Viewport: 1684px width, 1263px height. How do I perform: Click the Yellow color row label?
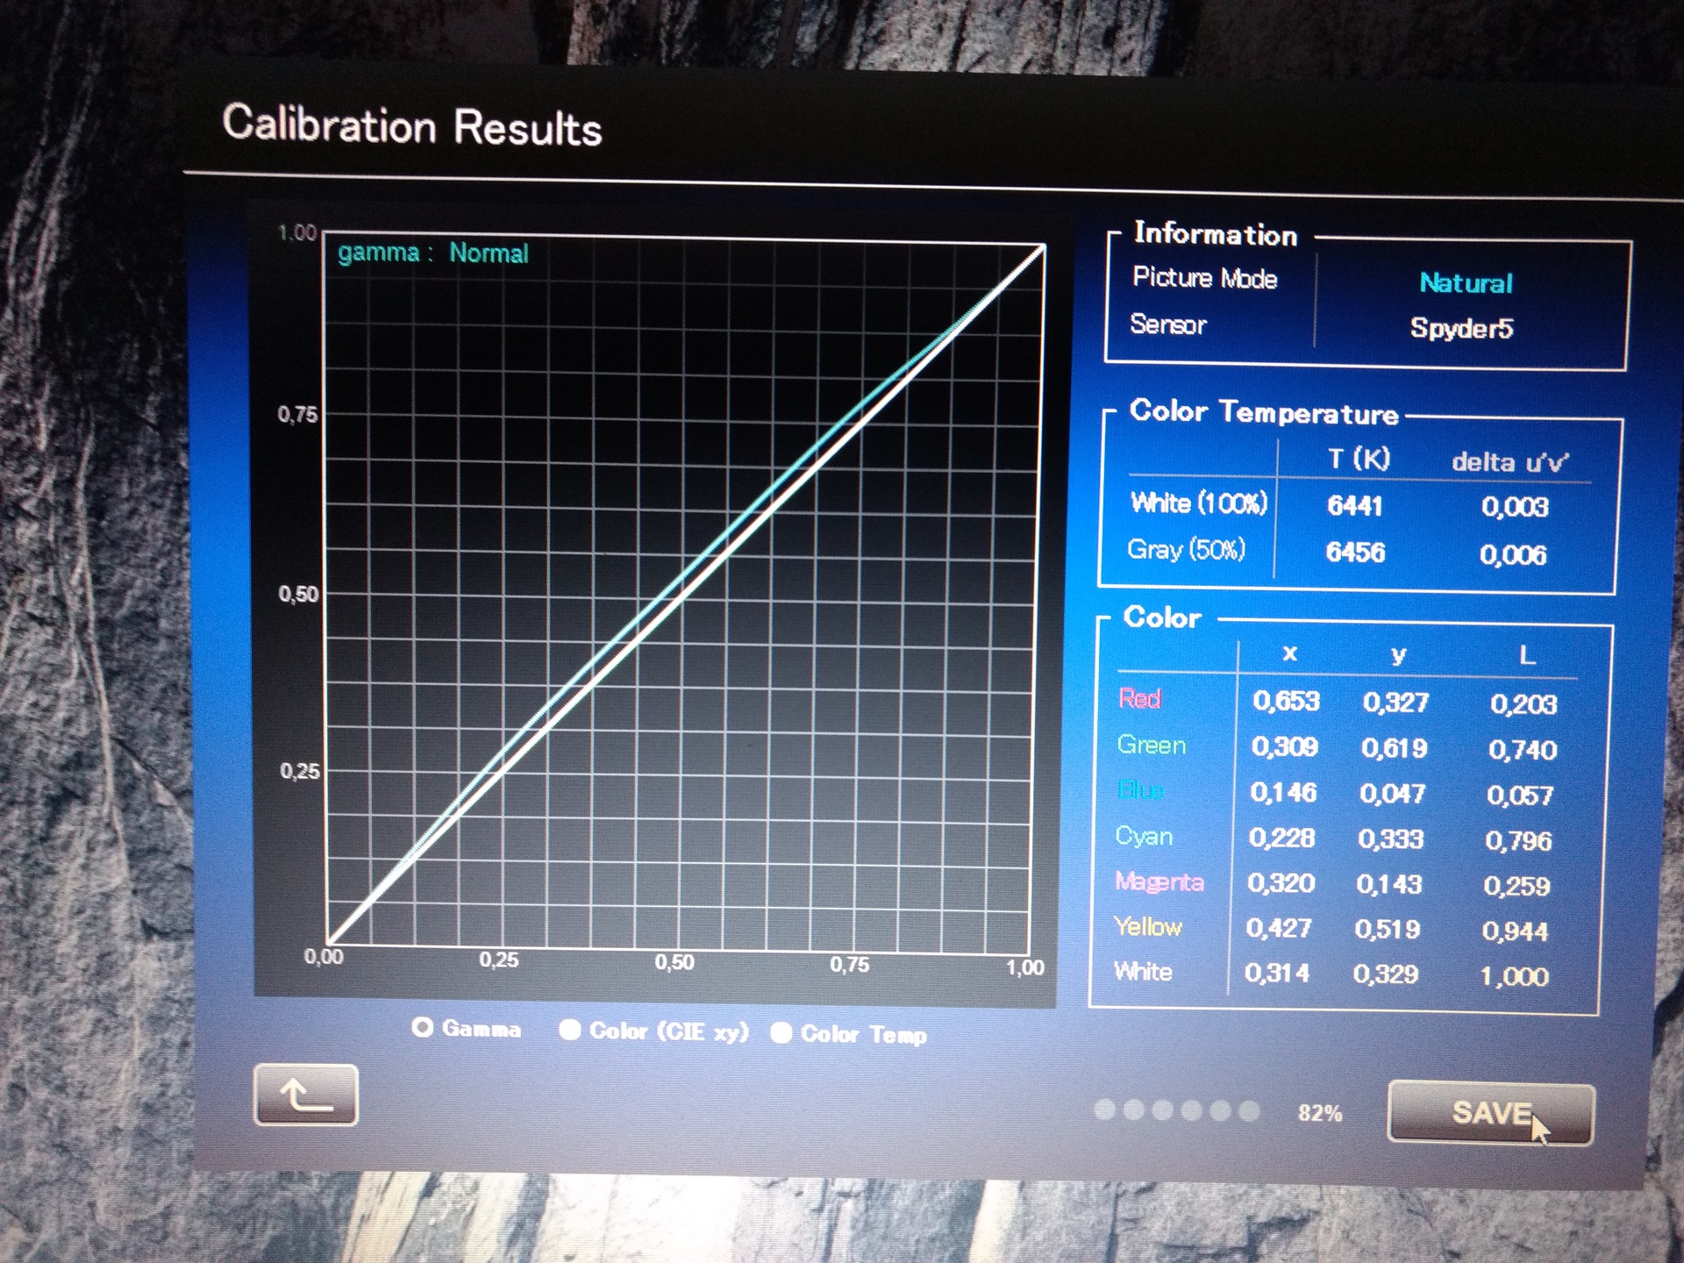[x=1147, y=927]
